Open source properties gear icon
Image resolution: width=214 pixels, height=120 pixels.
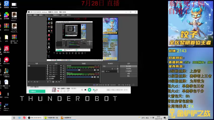pyautogui.click(x=53, y=82)
